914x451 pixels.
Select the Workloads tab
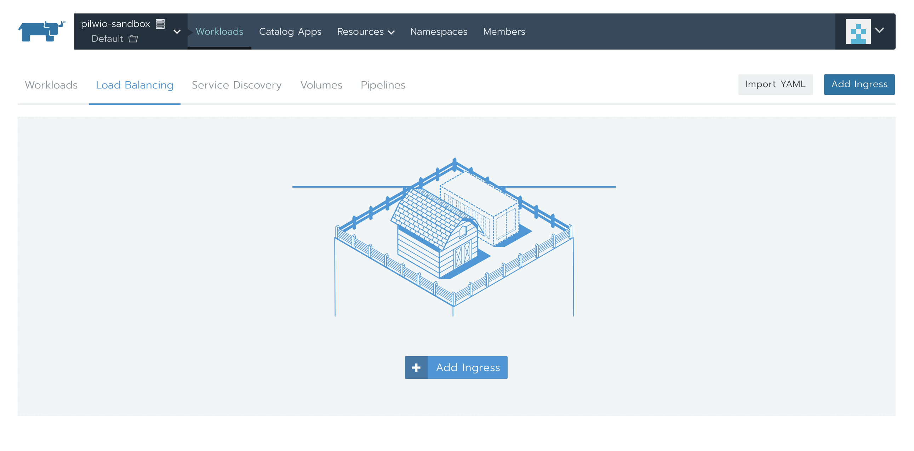click(51, 85)
